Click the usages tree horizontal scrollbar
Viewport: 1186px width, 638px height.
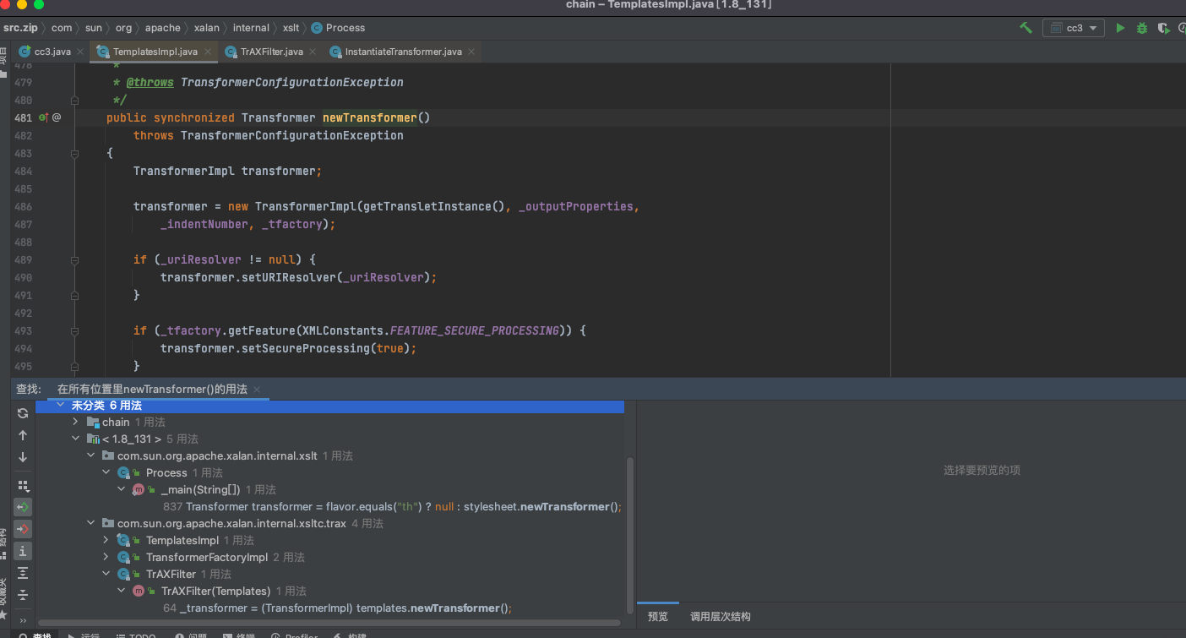[x=328, y=623]
